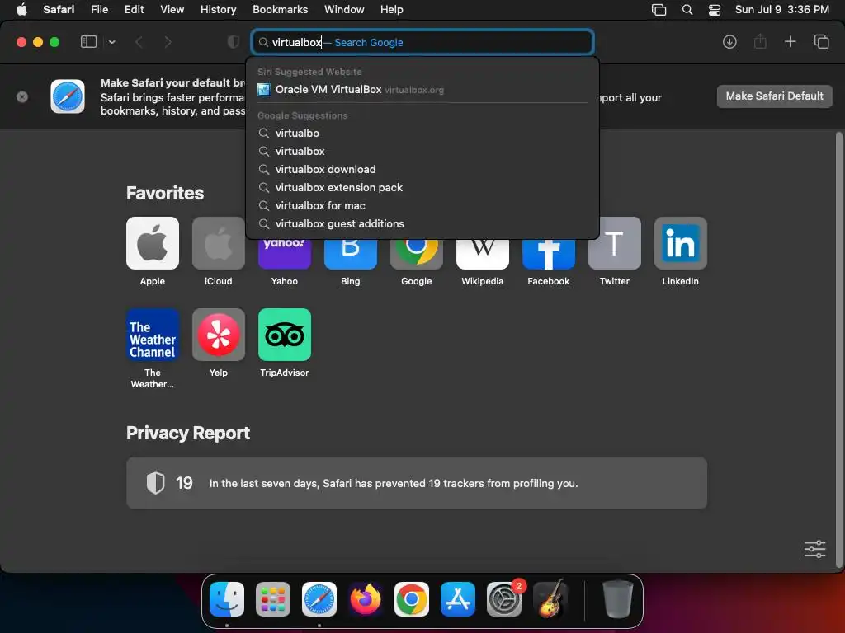Viewport: 845px width, 633px height.
Task: Choose 'virtualbox extension pack' suggestion
Action: click(422, 188)
